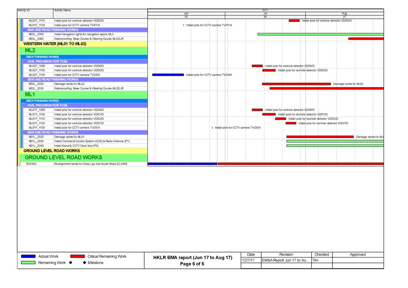Select activity ID RD1060
The height and width of the screenshot is (288, 408).
[x=31, y=164]
